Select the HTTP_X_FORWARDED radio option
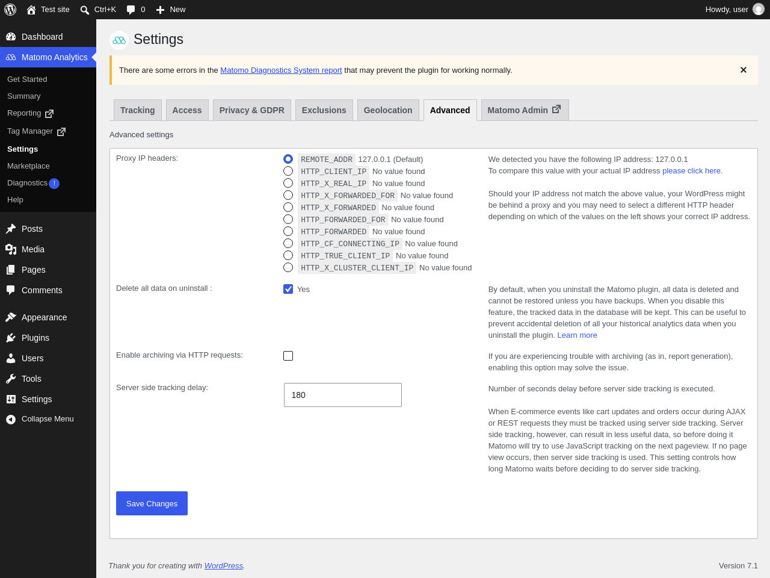 point(288,207)
